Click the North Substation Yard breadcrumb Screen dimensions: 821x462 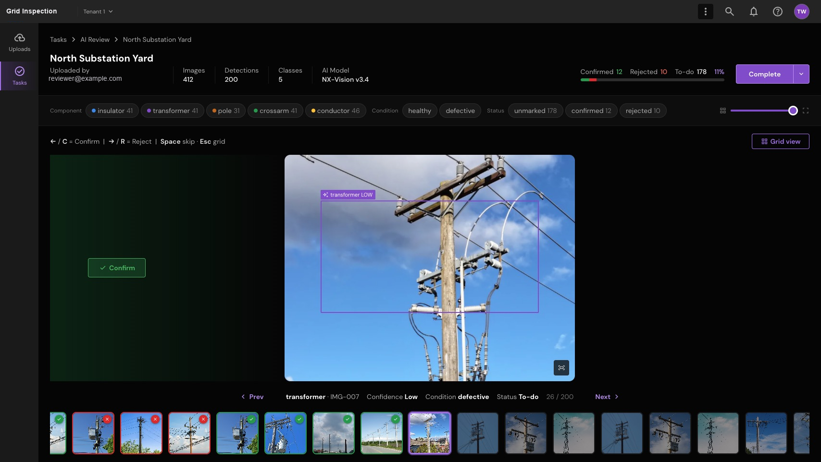coord(157,39)
